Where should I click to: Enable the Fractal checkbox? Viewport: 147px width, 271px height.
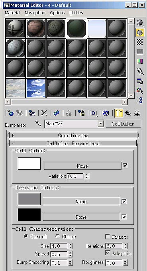coord(108,236)
